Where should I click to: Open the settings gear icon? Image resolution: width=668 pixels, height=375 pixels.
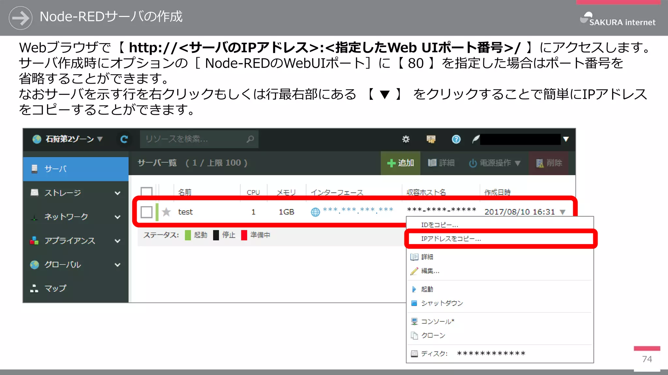[405, 139]
